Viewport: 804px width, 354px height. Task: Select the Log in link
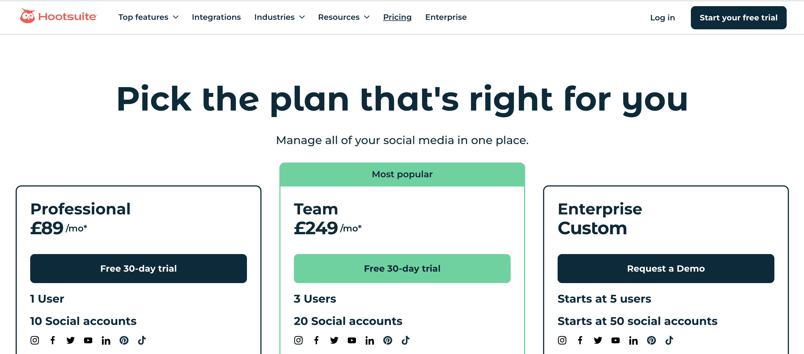point(662,18)
